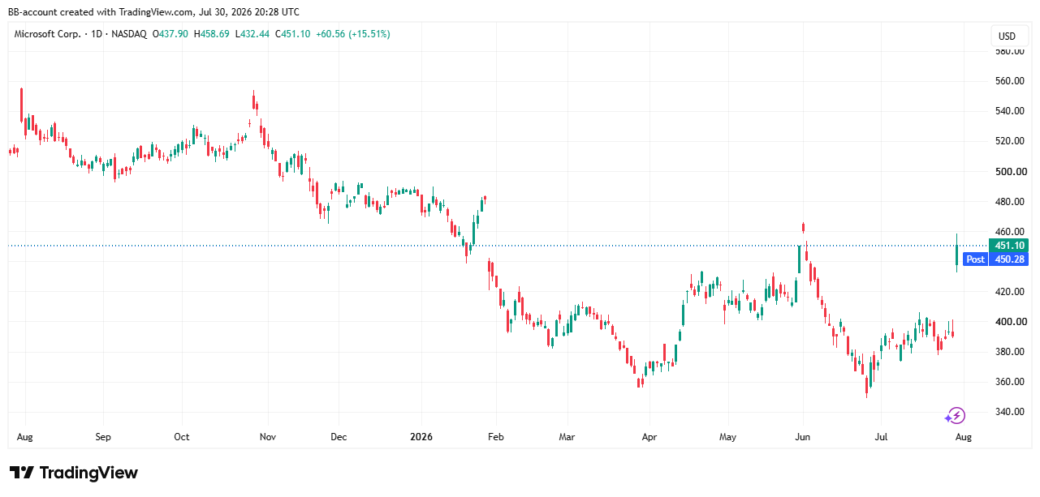Image resolution: width=1040 pixels, height=497 pixels.
Task: Click the 2026 label on time axis
Action: tap(421, 437)
